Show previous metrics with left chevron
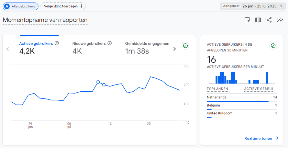Viewport: 288px width, 148px height. [8, 49]
